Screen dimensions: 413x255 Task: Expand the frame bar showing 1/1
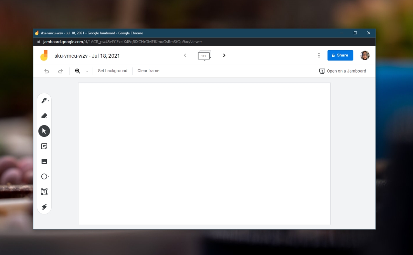coord(204,56)
